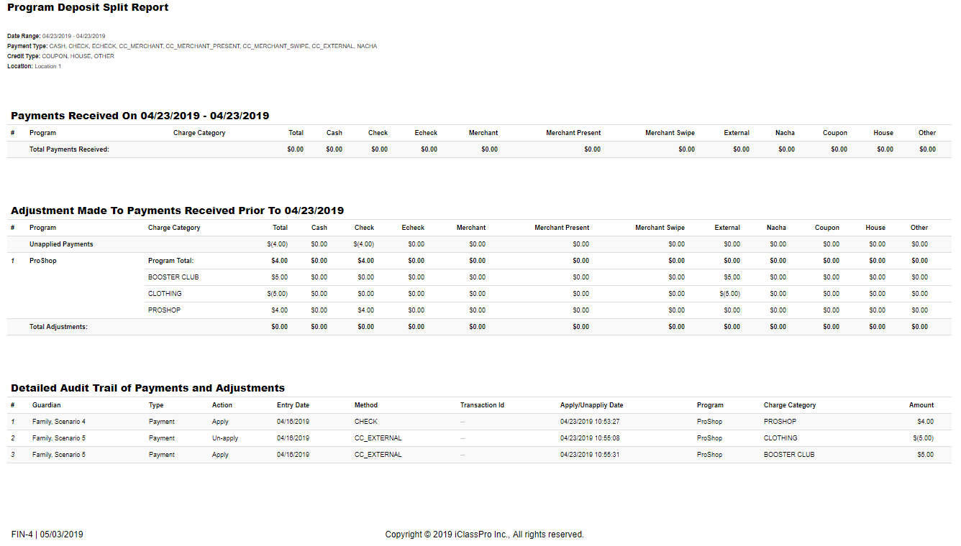Screen dimensions: 961x546
Task: Click the "Program Deposit Split Report" title
Action: click(x=88, y=8)
